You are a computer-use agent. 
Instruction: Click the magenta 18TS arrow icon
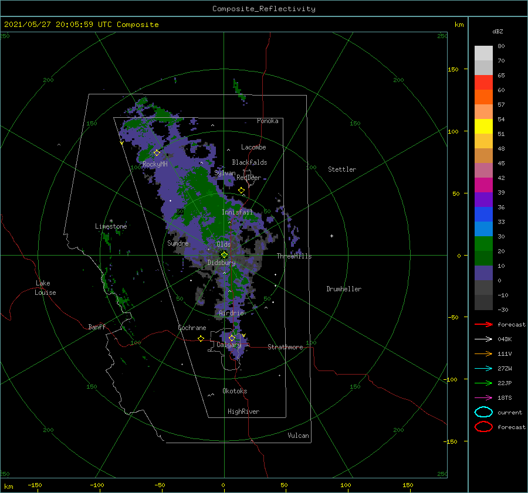(x=483, y=398)
